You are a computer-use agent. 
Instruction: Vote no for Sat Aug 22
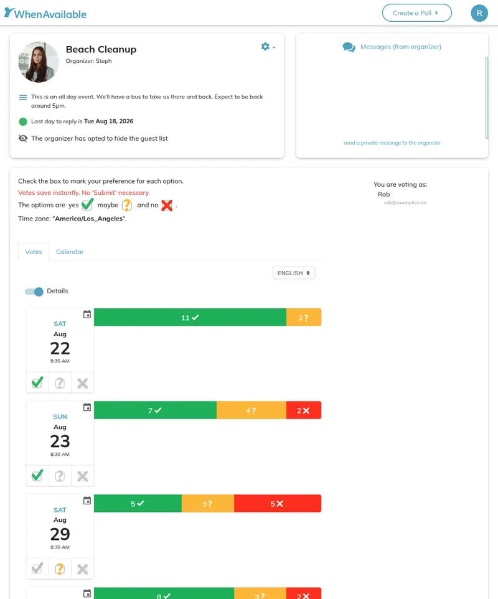pyautogui.click(x=83, y=383)
